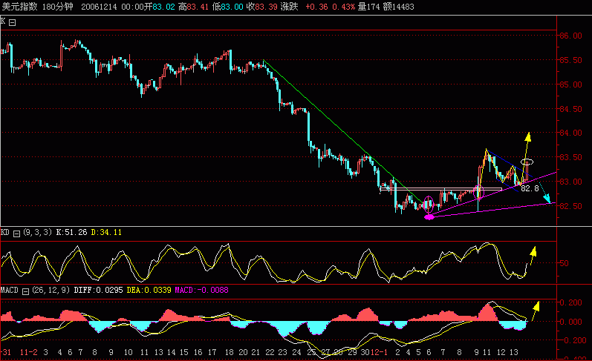This screenshot has height=361, width=592.
Task: Select the 美元指数 title text
Action: [20, 7]
